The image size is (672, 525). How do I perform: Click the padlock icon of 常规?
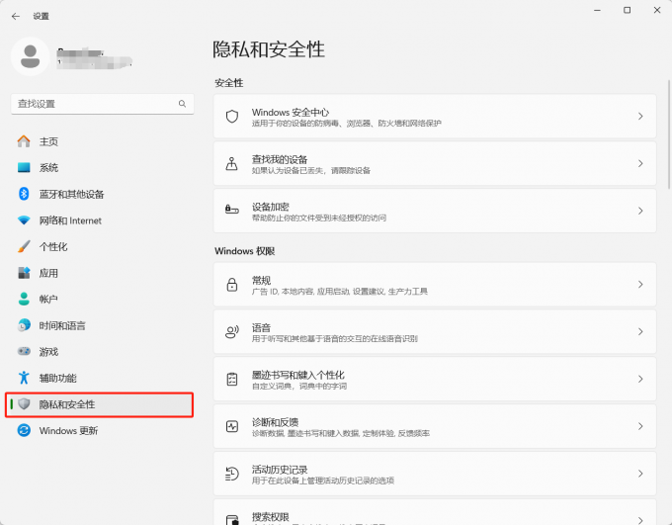pyautogui.click(x=232, y=285)
